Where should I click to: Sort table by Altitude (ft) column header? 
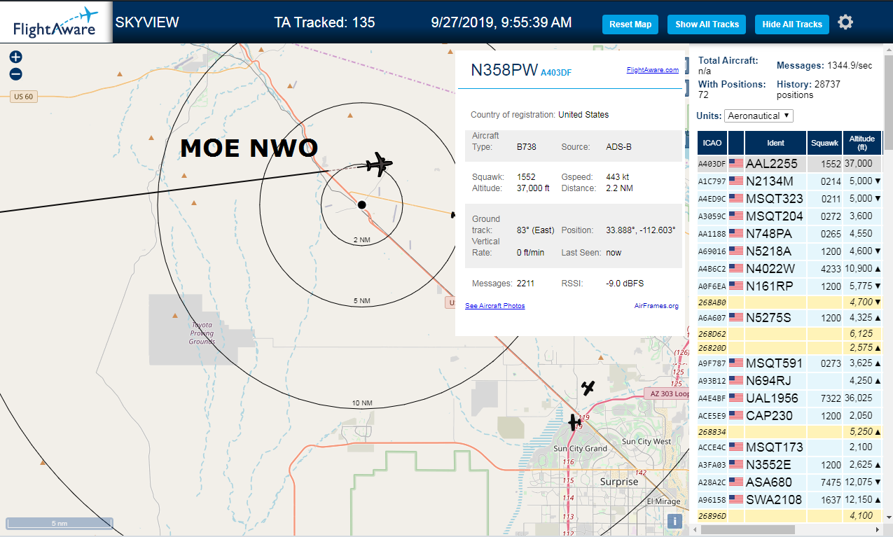click(x=862, y=143)
